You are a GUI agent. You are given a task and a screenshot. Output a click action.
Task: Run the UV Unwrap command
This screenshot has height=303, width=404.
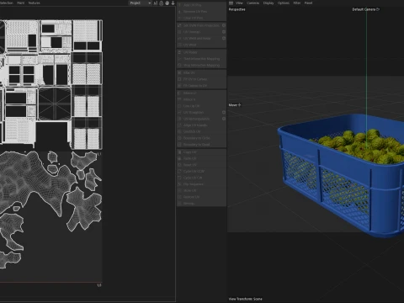[199, 32]
